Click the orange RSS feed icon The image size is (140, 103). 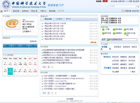point(123,11)
